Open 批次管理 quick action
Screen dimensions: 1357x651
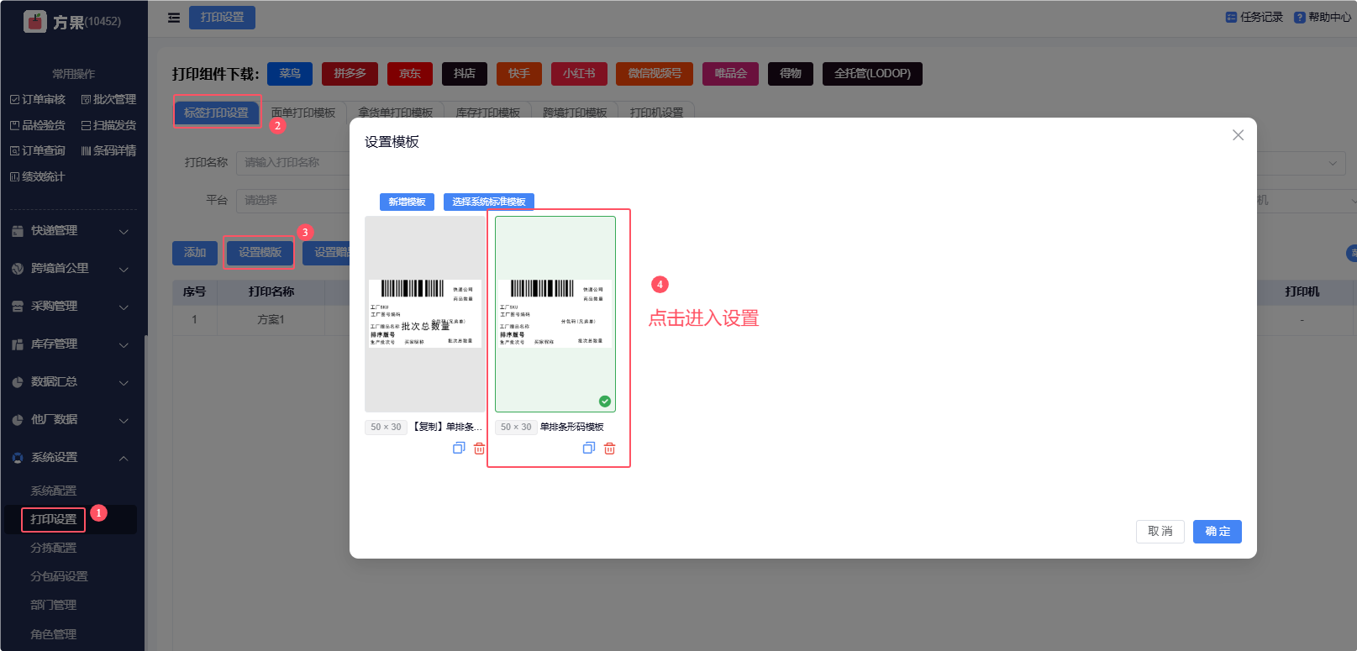(x=108, y=99)
